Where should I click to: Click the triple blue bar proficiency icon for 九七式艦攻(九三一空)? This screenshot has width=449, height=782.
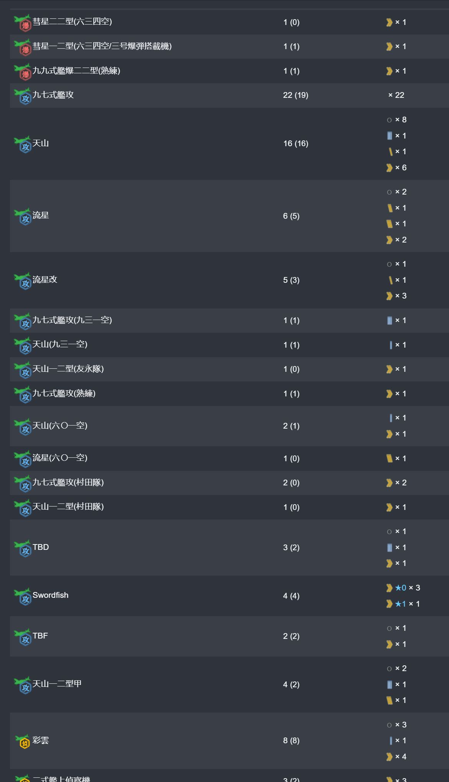click(390, 320)
